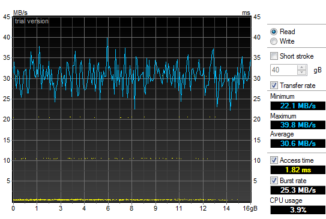
Task: Uncheck the Access time checkbox
Action: [274, 160]
